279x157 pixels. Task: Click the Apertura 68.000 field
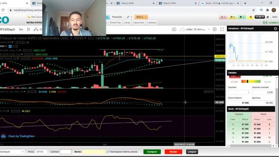[x=263, y=103]
